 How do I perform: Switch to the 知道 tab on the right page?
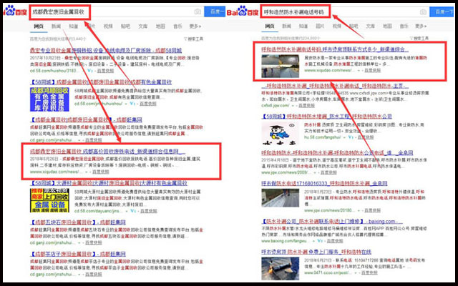[x=303, y=26]
